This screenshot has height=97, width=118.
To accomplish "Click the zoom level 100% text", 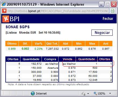I will coord(101,94).
